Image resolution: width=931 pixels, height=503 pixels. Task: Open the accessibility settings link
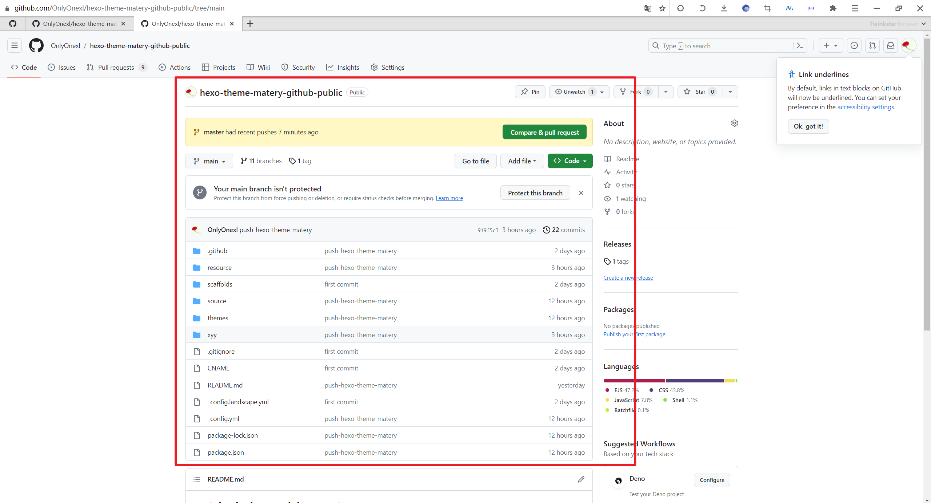click(866, 107)
